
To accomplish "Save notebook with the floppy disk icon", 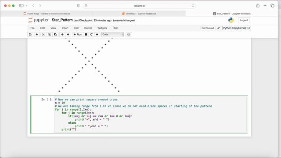I will tap(30, 34).
